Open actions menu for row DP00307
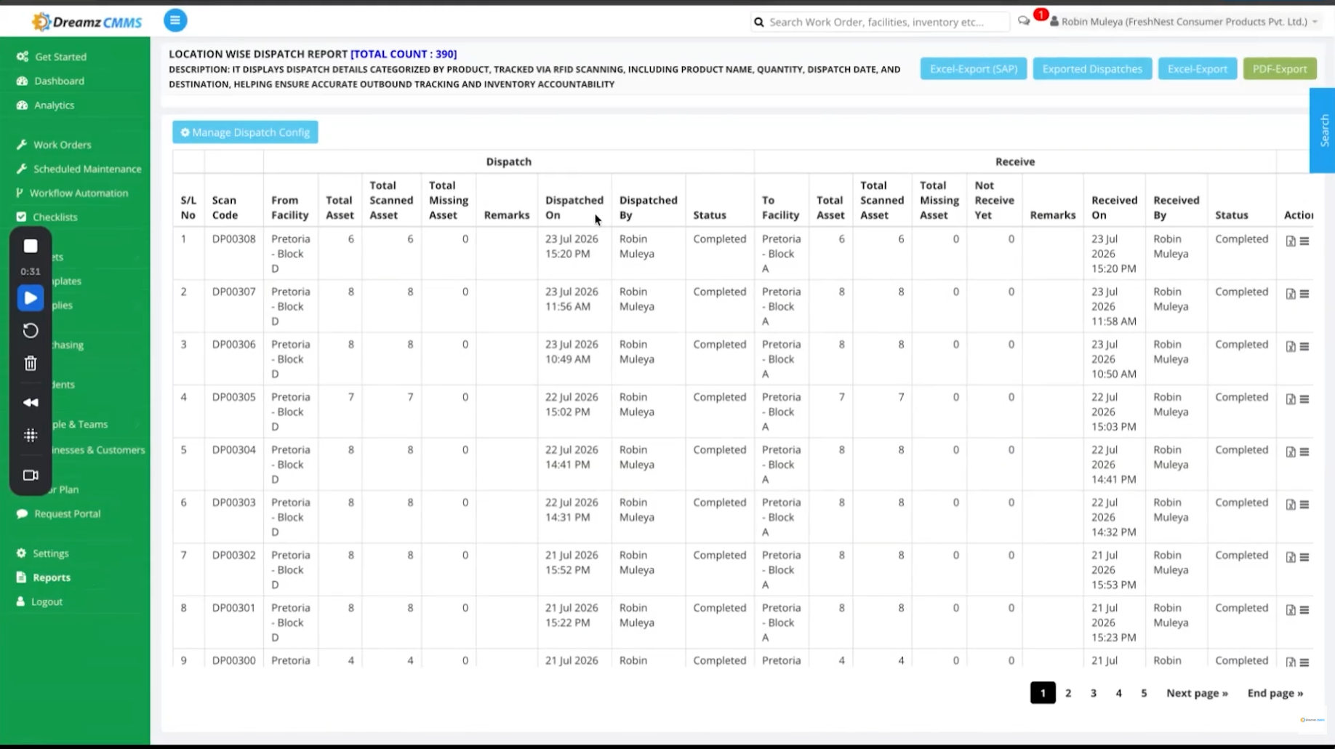Image resolution: width=1335 pixels, height=749 pixels. 1304,294
